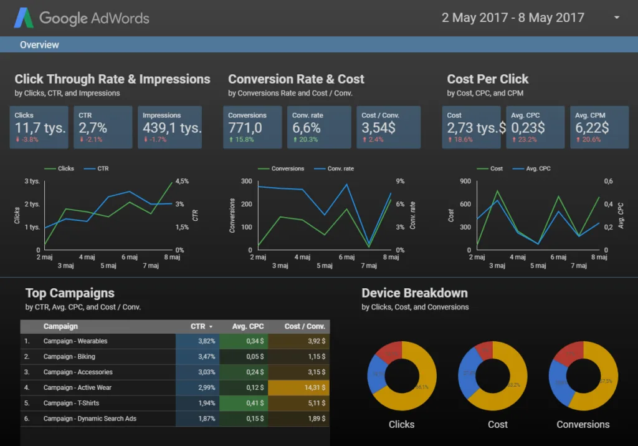
Task: Click the 0,41 $ Avg. CPC cell
Action: (244, 403)
